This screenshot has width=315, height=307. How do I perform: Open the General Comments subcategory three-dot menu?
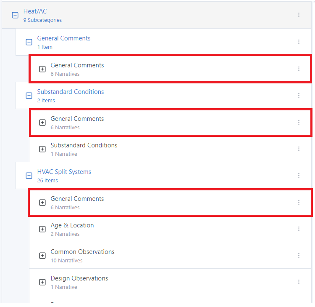click(x=299, y=42)
